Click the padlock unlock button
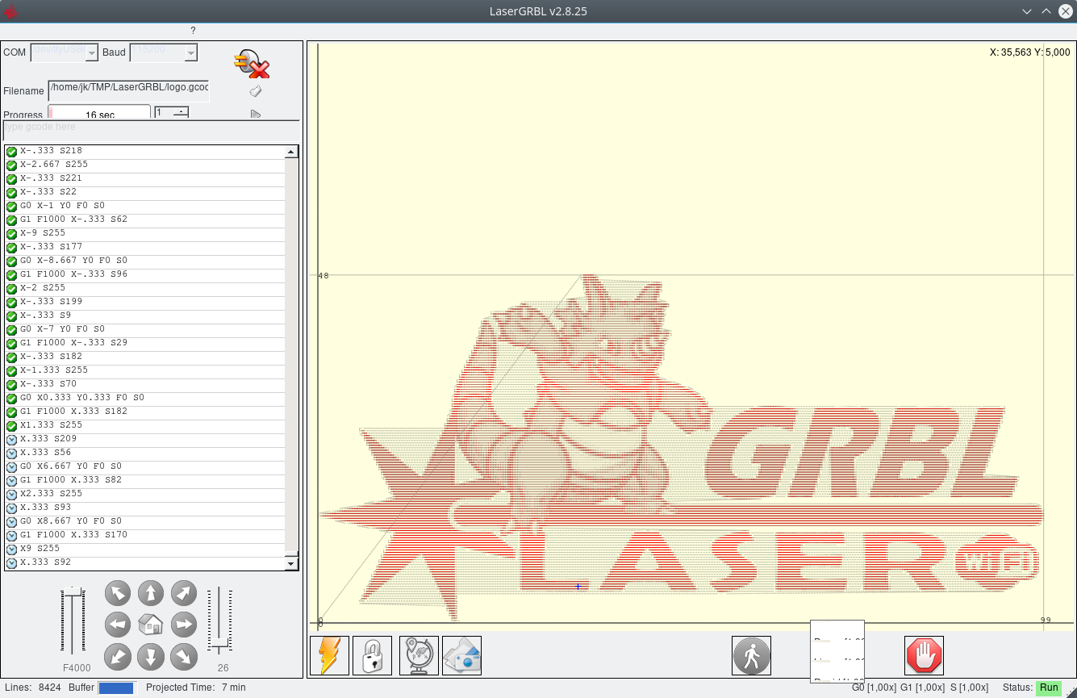Screen dimensions: 1077x698 coord(372,655)
